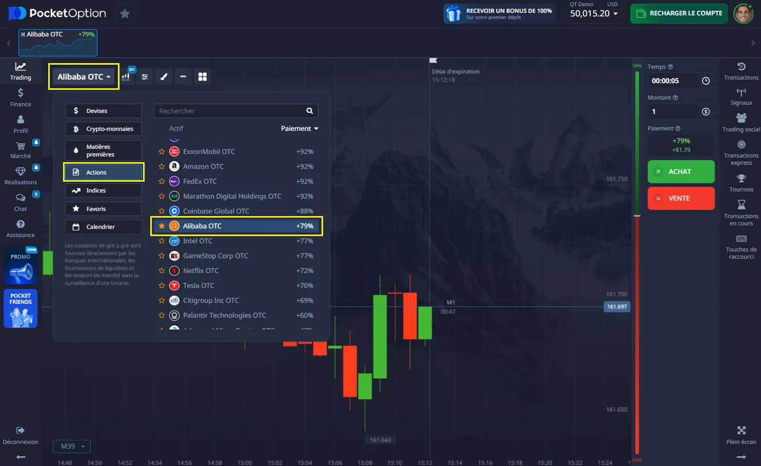Open the chart type icon
This screenshot has width=761, height=466.
point(126,76)
